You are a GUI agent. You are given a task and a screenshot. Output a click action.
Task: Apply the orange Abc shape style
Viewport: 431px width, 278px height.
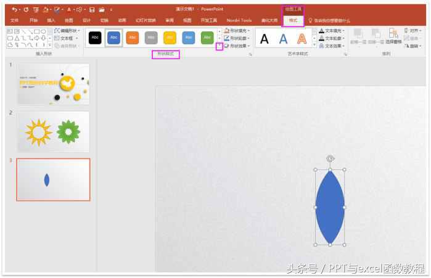point(133,38)
